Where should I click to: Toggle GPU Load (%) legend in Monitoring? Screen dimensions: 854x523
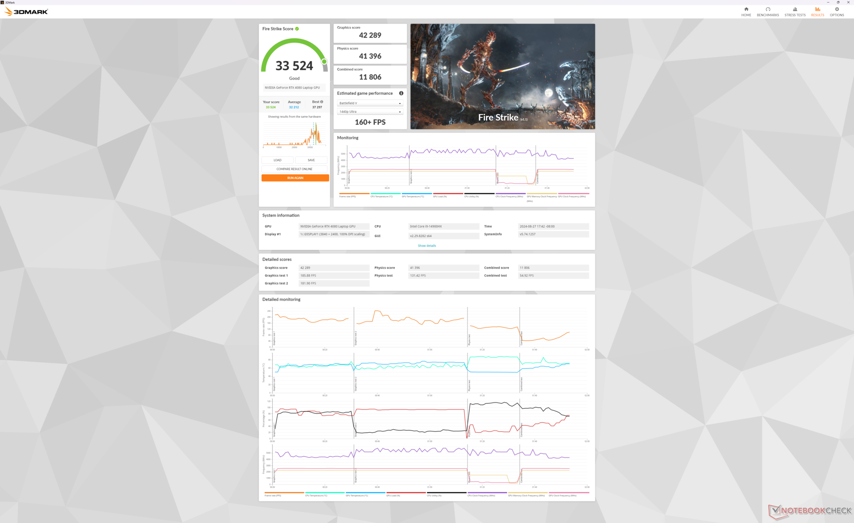[440, 196]
